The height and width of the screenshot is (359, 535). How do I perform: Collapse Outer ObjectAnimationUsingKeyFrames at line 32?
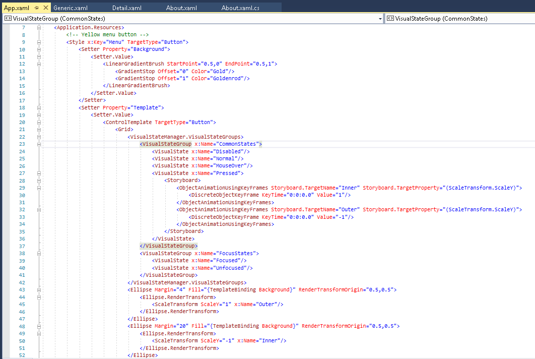click(39, 210)
